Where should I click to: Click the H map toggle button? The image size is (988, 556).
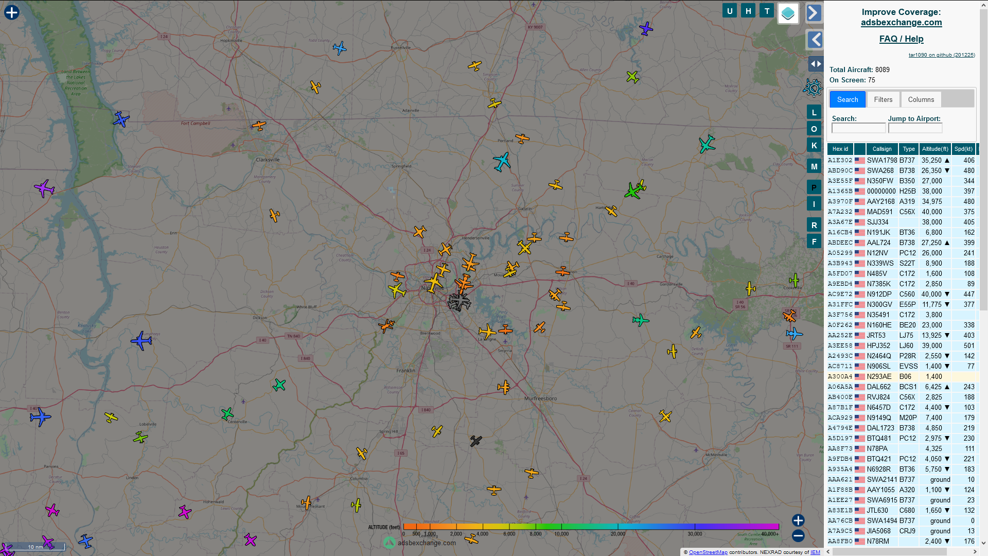click(748, 11)
